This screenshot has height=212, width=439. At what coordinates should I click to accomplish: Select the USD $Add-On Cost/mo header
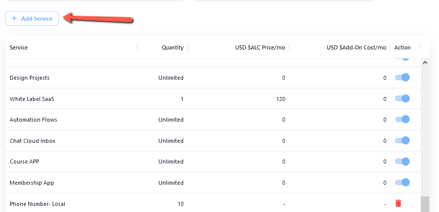356,47
